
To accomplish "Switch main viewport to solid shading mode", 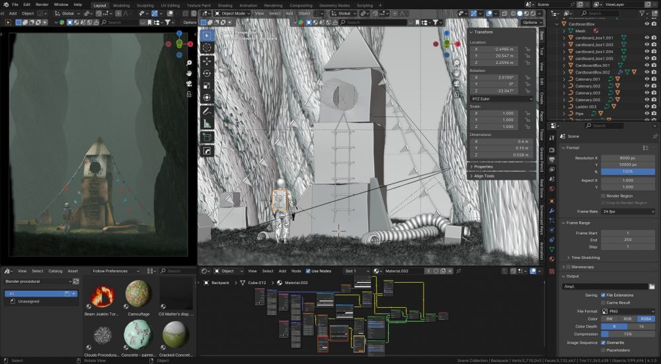I will click(x=520, y=13).
